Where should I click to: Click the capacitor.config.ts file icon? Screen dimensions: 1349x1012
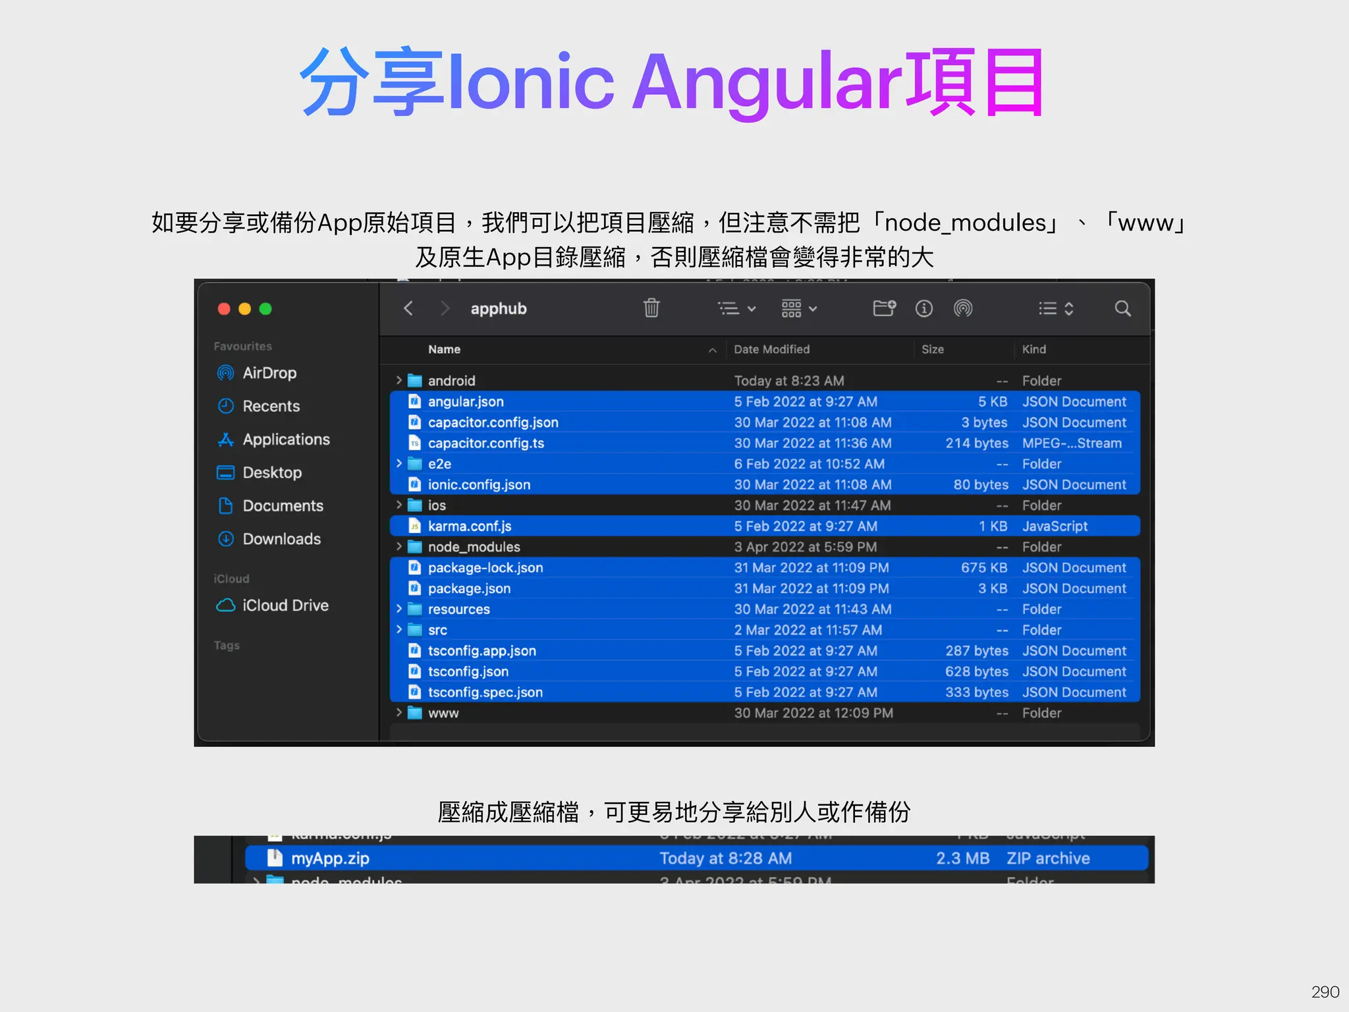[x=414, y=443]
